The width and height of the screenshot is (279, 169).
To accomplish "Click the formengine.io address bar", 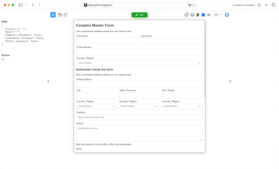I will tap(139, 5).
